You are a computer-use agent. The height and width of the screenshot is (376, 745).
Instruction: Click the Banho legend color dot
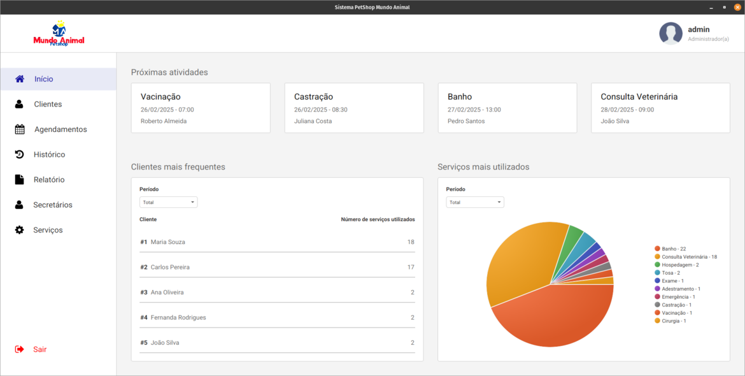[x=657, y=249]
